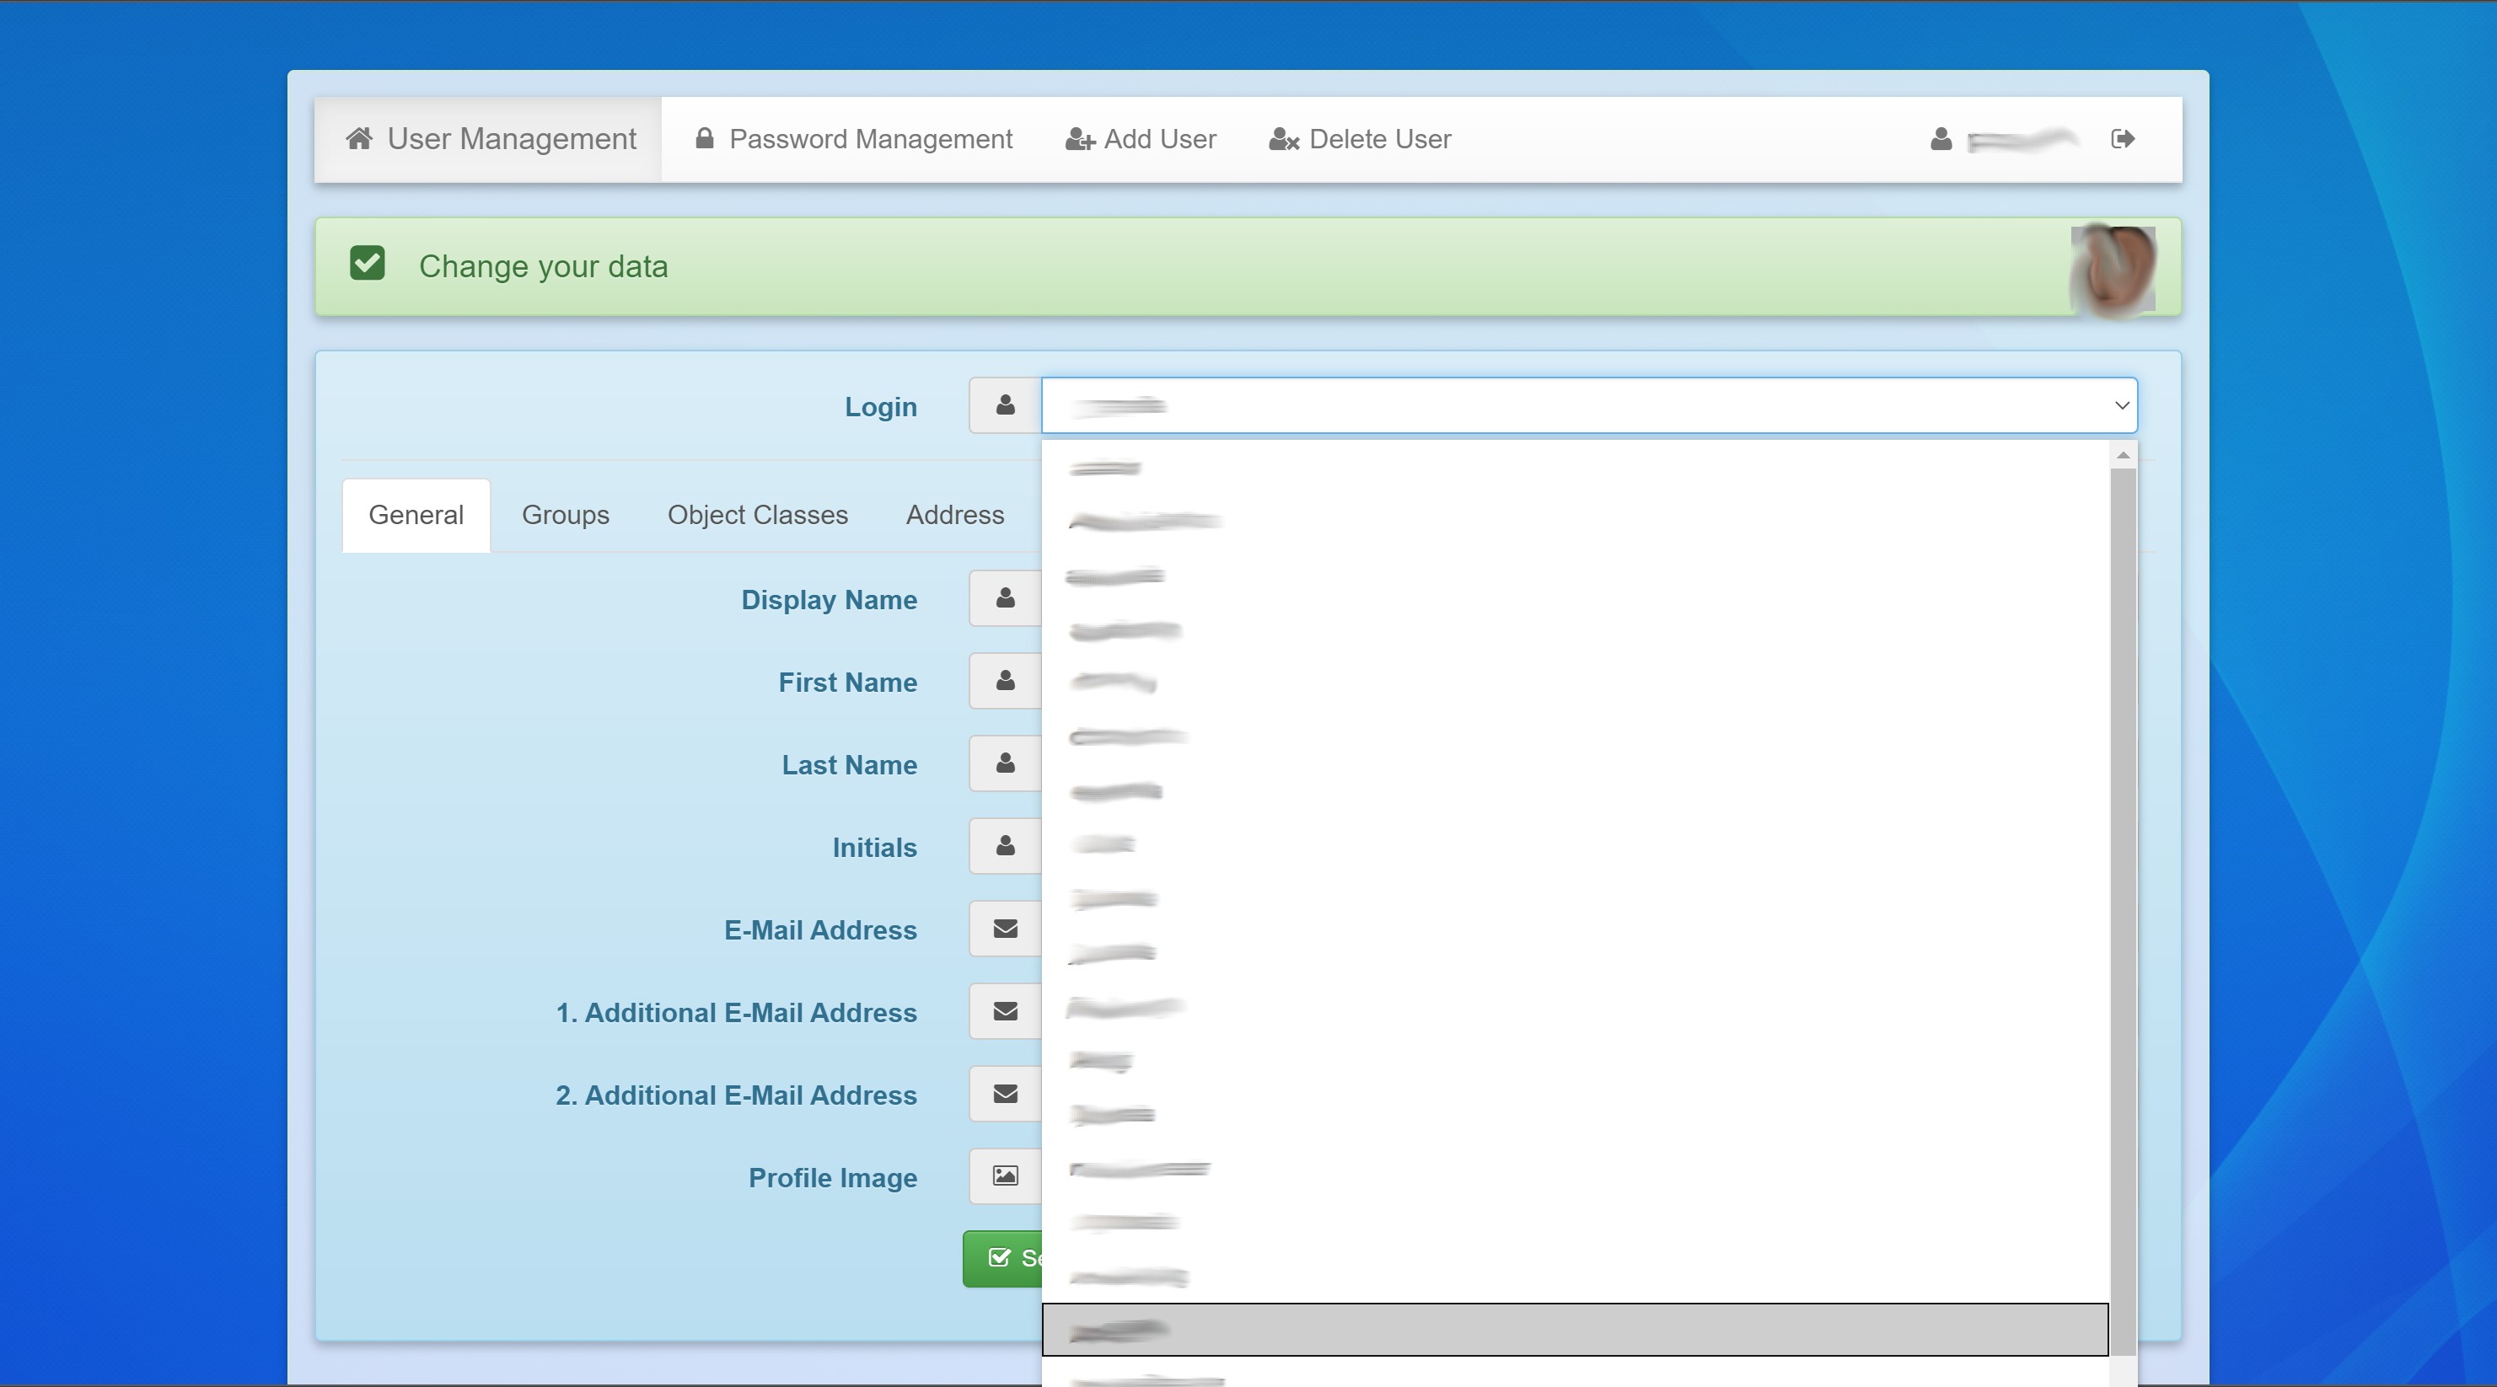The width and height of the screenshot is (2497, 1387).
Task: Click the green checkmark in the success banner
Action: tap(367, 263)
